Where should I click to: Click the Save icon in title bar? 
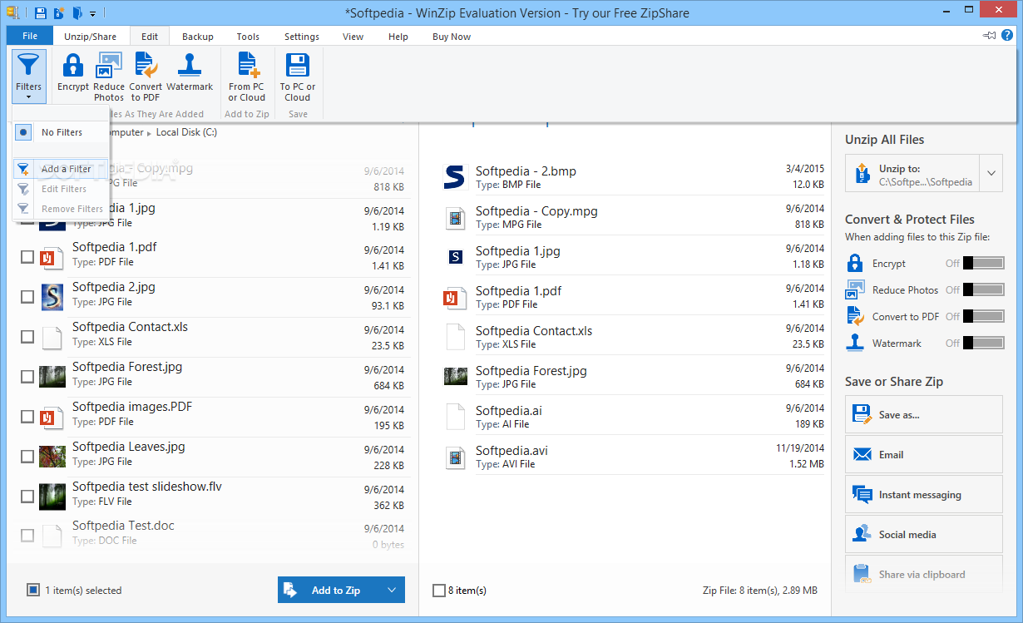click(40, 13)
